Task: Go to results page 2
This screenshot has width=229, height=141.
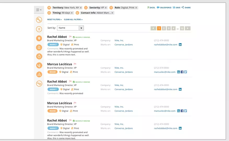Action: pyautogui.click(x=164, y=28)
